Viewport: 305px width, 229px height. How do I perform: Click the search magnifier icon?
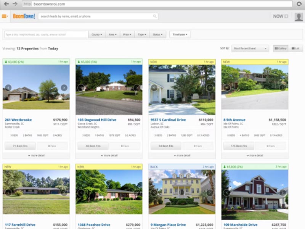pyautogui.click(x=155, y=16)
